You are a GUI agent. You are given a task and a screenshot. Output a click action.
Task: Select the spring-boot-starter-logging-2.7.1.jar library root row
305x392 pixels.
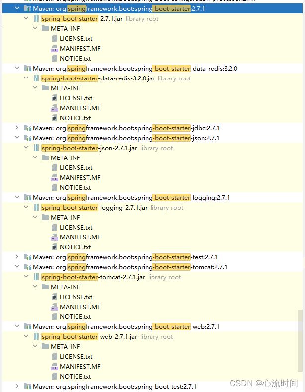pyautogui.click(x=152, y=208)
